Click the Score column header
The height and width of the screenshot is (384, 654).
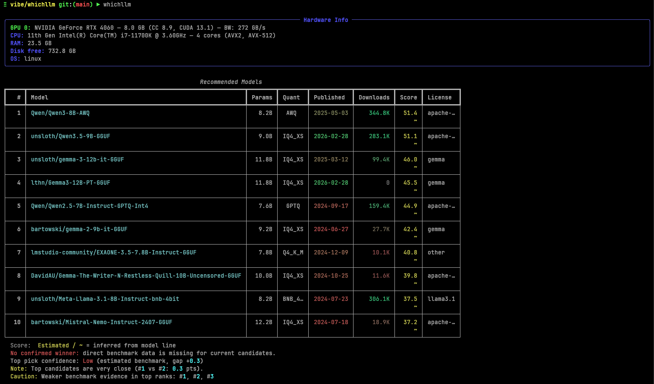(x=409, y=98)
